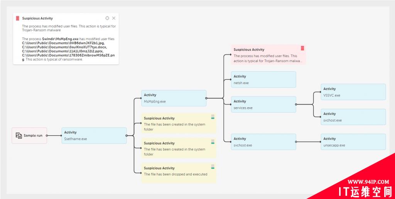Open the 'file has been dropped and executed' node
This screenshot has width=395, height=199.
pyautogui.click(x=179, y=173)
